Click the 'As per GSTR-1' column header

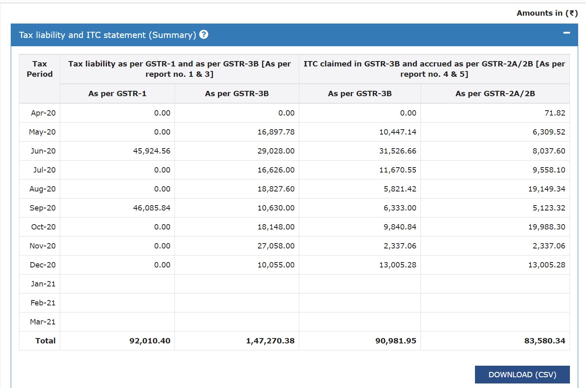pos(117,93)
